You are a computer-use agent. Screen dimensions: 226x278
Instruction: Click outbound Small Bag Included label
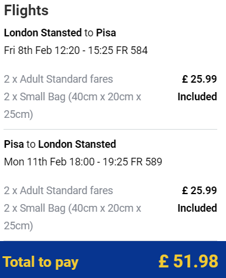tap(197, 97)
